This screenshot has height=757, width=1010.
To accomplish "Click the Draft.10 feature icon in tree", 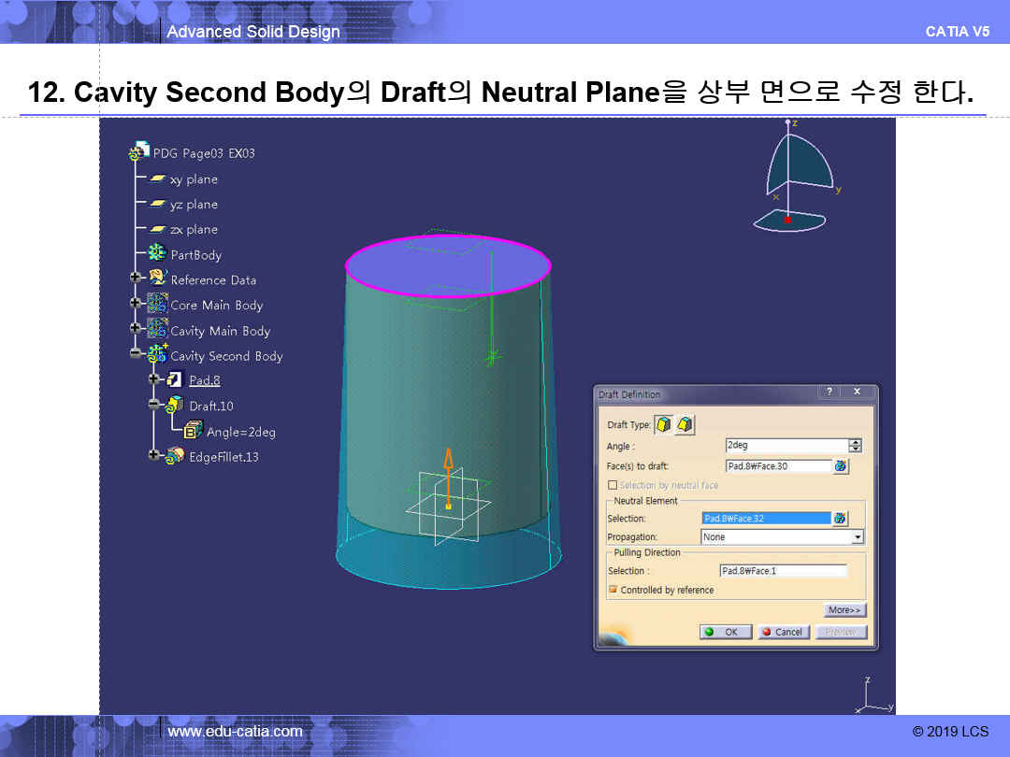I will [175, 406].
